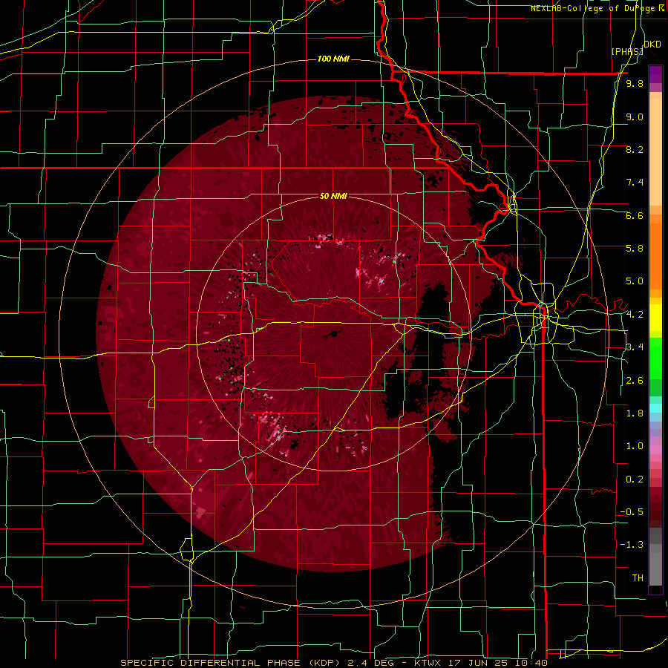Select the 2.6 value on the color scale
The width and height of the screenshot is (668, 668).
point(635,381)
